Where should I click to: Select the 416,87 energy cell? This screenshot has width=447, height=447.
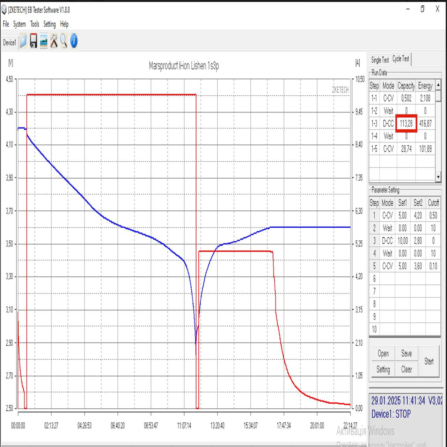pos(425,124)
